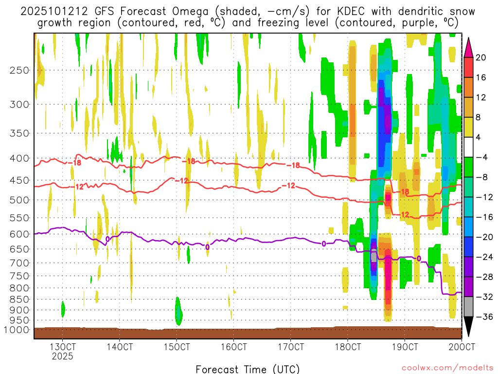
Task: Click the purple 0 freezing label near 140CT
Action: pyautogui.click(x=107, y=239)
